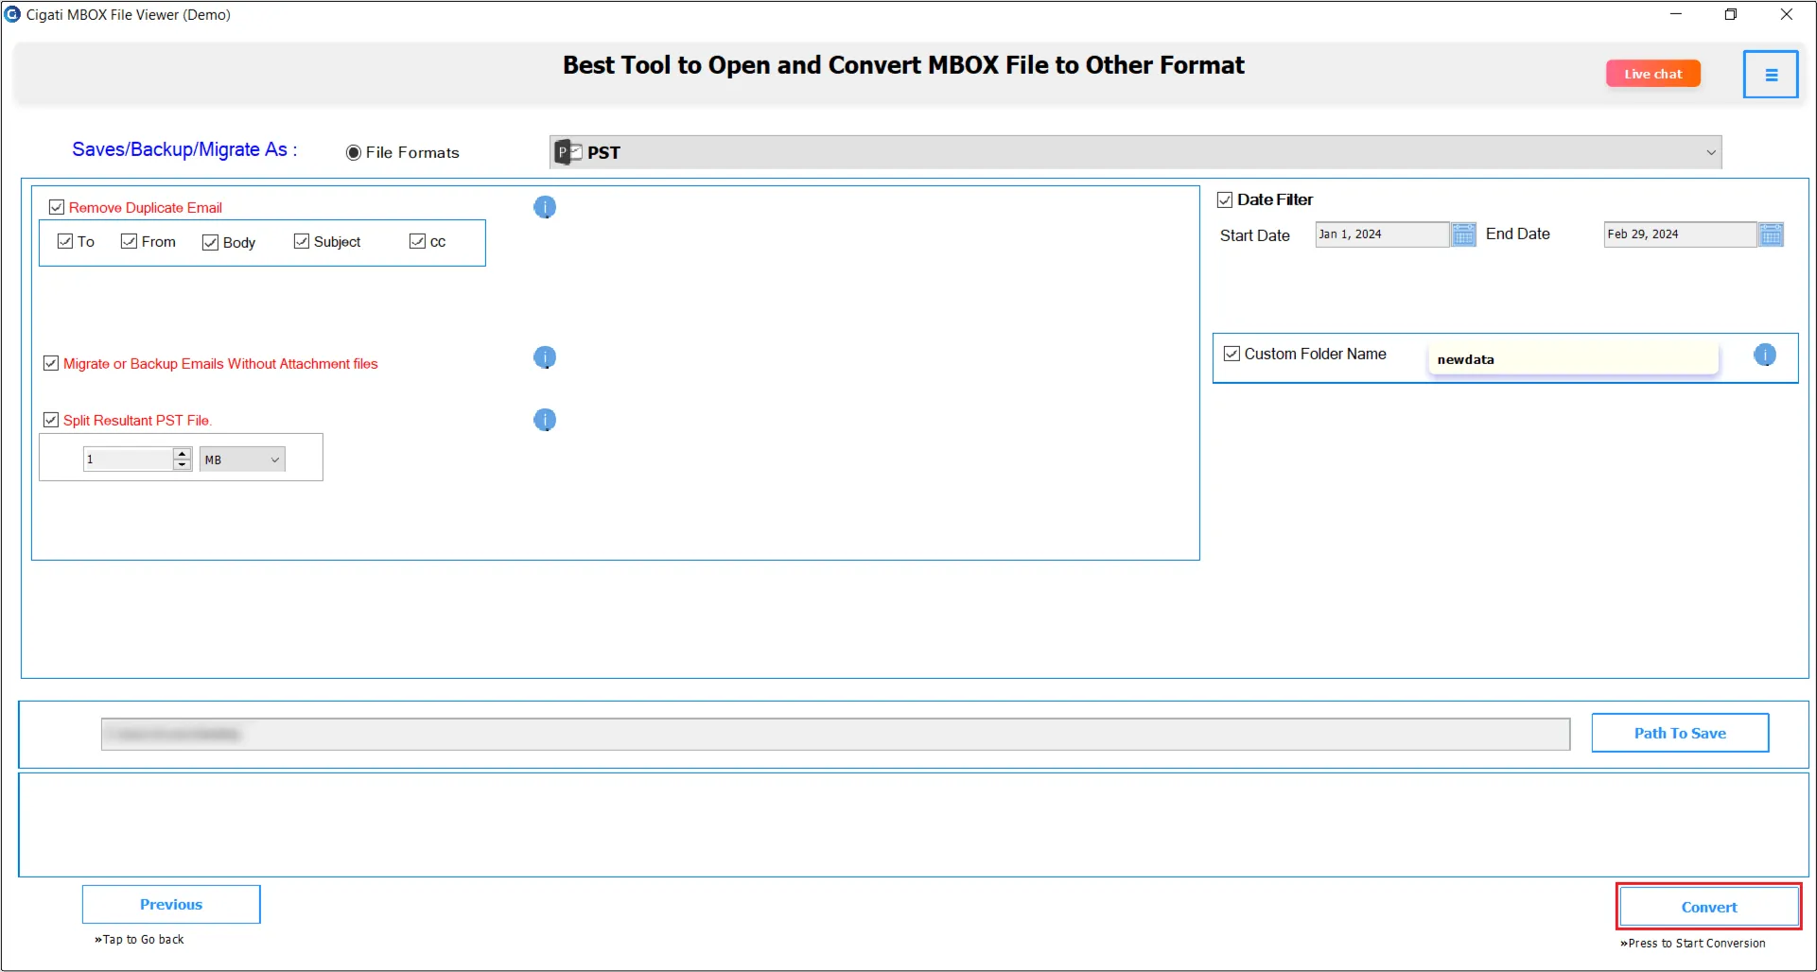Click Path To Save button

coord(1680,733)
